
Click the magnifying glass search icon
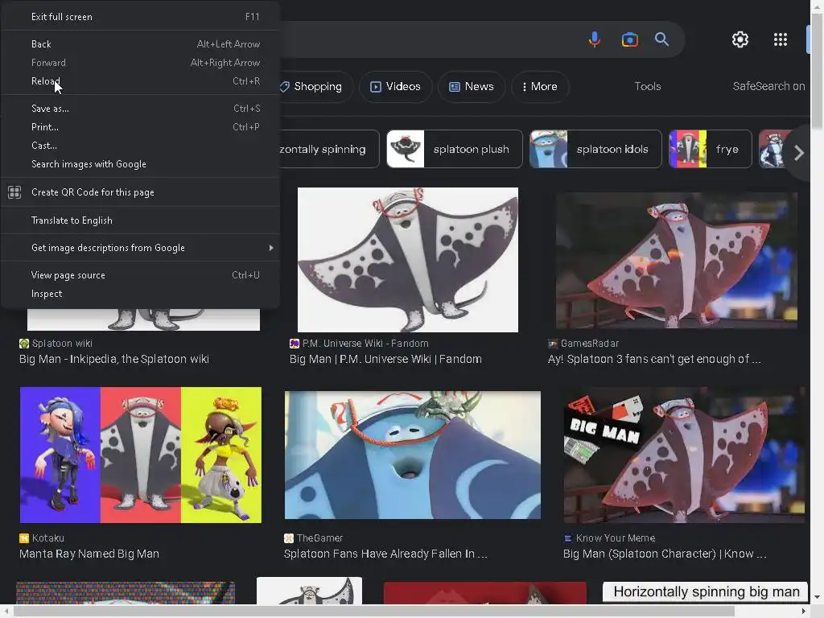pyautogui.click(x=661, y=39)
